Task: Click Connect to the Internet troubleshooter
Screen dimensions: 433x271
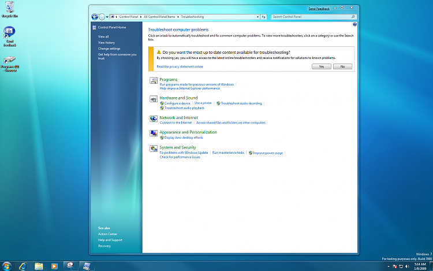Action: click(x=176, y=122)
